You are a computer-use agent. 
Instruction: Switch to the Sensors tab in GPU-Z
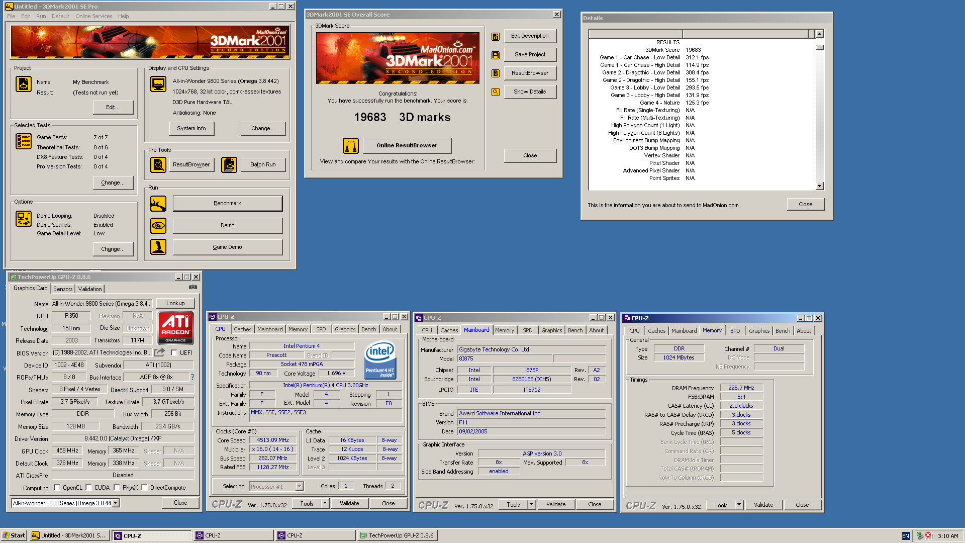(63, 289)
